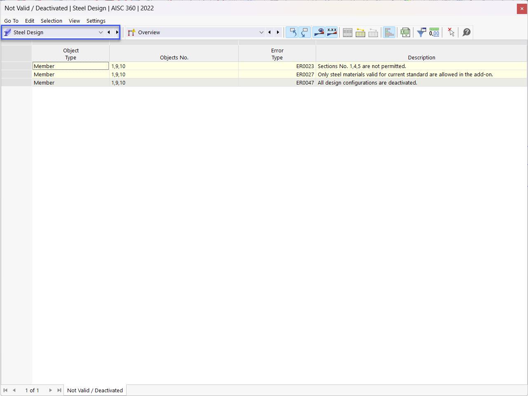Cancel selection with the deselect pointer icon

451,32
